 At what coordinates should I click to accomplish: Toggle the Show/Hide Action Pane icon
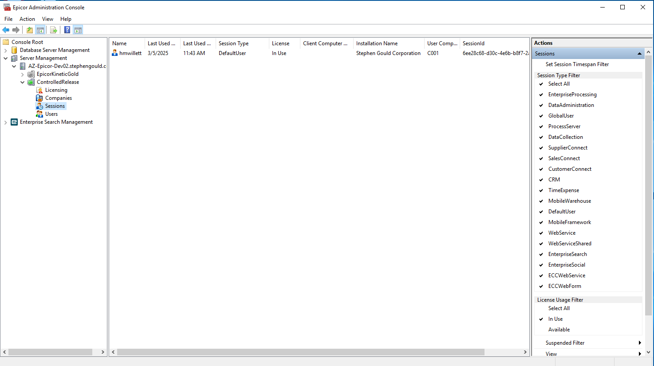78,30
